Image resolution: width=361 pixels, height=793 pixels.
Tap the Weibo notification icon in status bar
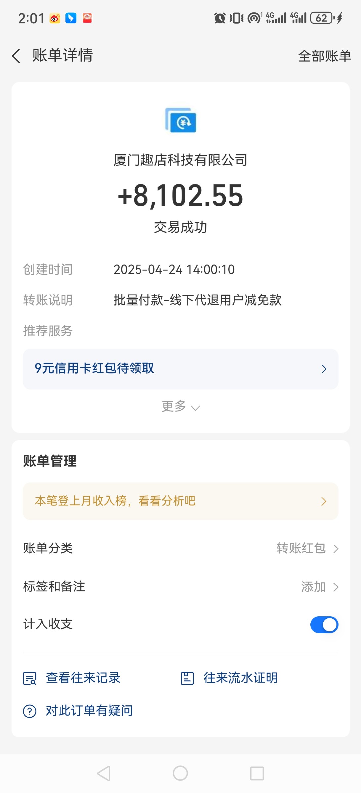[55, 18]
